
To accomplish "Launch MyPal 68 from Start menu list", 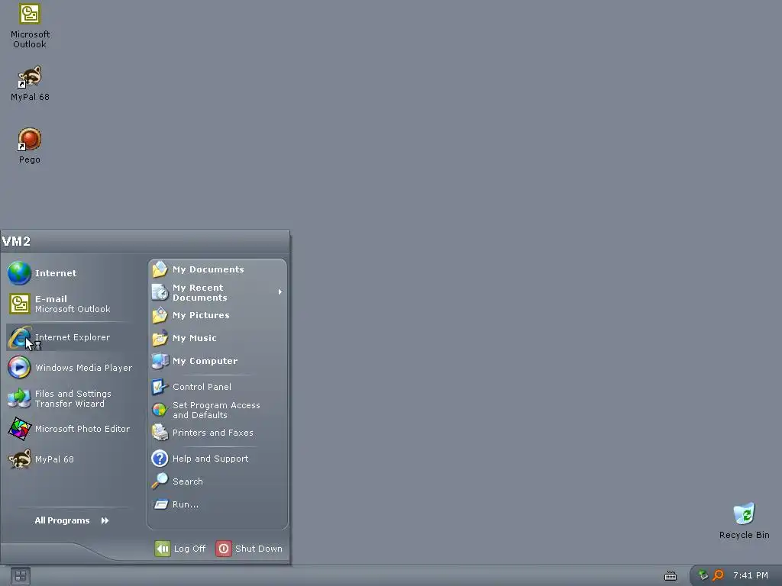I will [69, 459].
